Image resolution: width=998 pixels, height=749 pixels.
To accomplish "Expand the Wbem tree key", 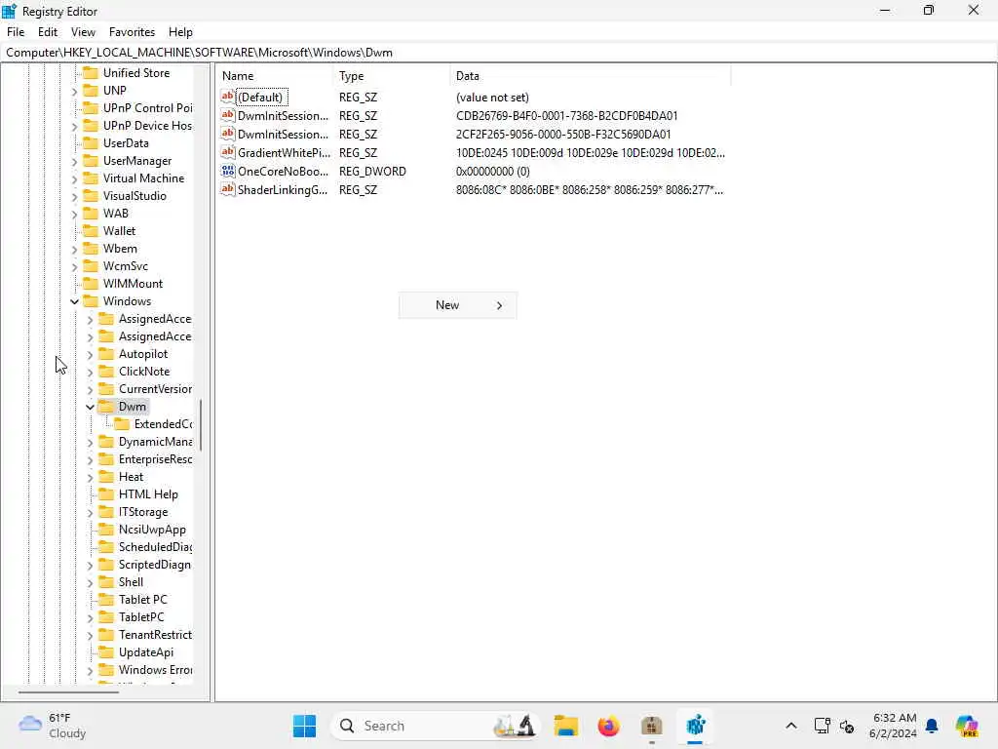I will 74,249.
